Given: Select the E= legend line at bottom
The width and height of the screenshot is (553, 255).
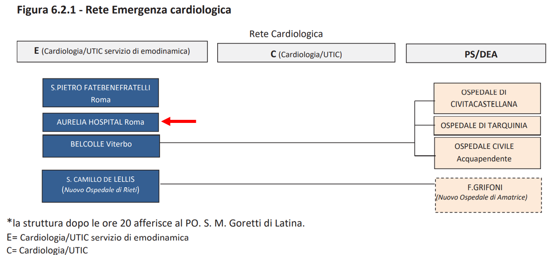Looking at the screenshot, I should point(98,238).
